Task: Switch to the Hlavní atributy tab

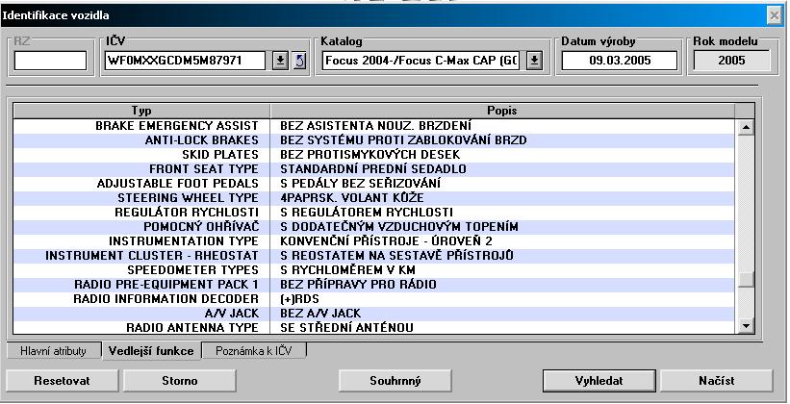Action: click(x=54, y=351)
